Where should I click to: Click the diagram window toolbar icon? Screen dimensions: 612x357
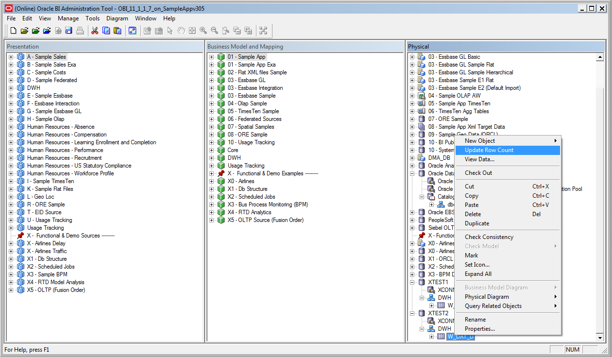point(132,31)
